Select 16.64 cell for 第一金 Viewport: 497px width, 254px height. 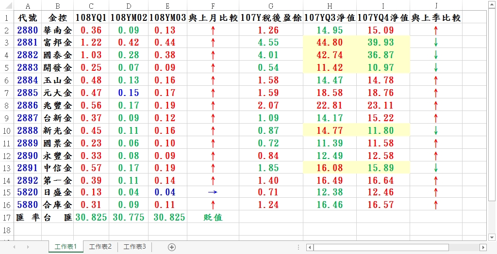[x=383, y=180]
